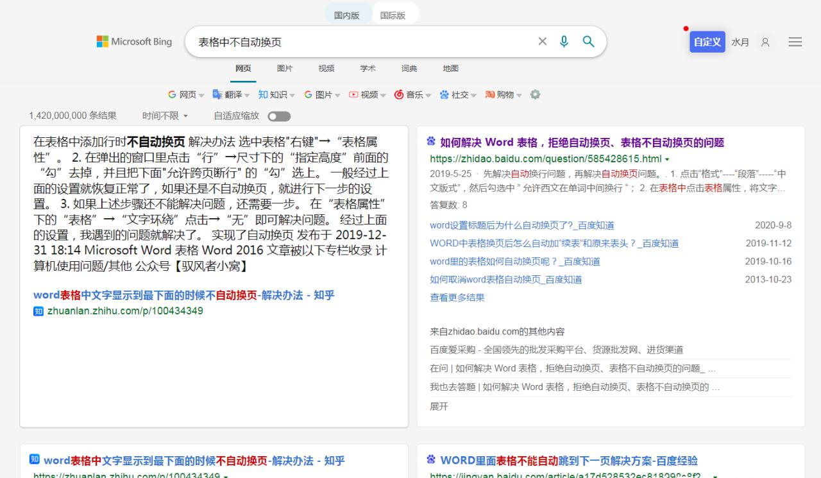The width and height of the screenshot is (821, 478).
Task: Open 百度爱采购 link
Action: pos(557,350)
